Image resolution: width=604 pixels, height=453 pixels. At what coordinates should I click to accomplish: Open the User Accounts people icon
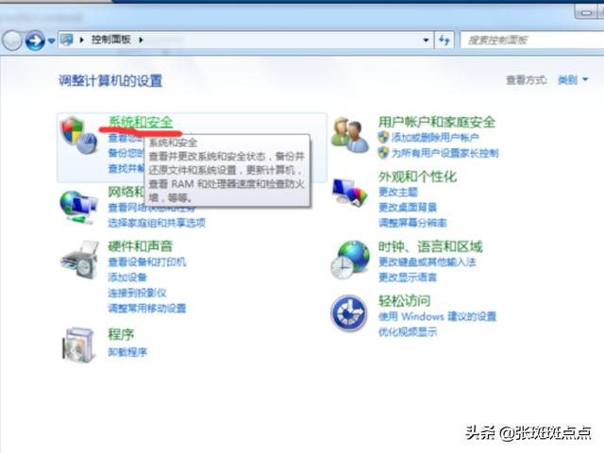(351, 139)
